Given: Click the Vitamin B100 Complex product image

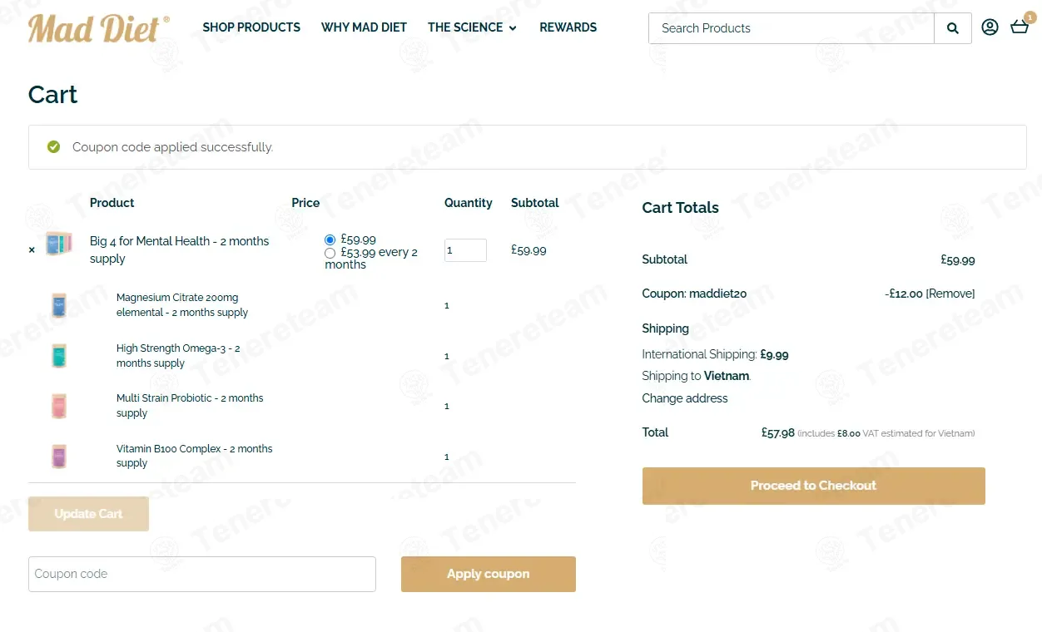Looking at the screenshot, I should pos(58,457).
